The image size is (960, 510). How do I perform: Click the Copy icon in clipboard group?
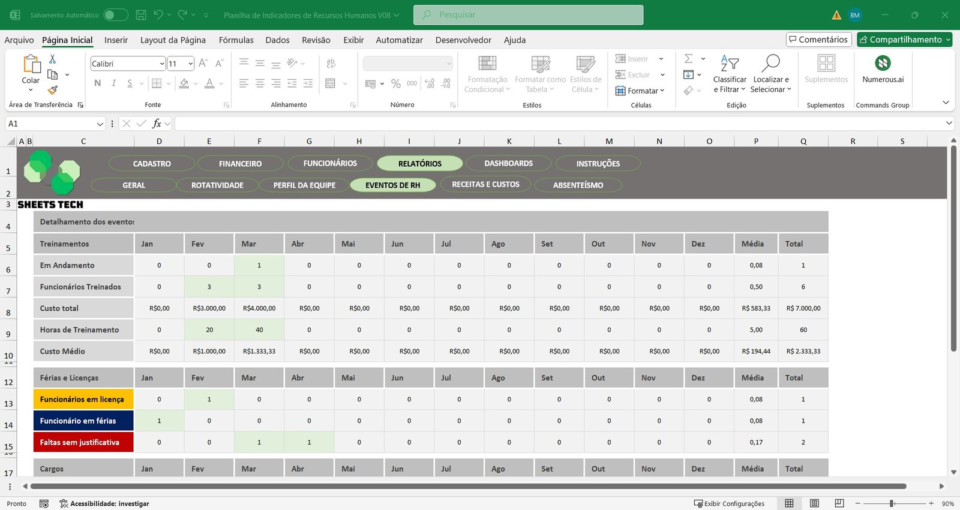point(52,74)
